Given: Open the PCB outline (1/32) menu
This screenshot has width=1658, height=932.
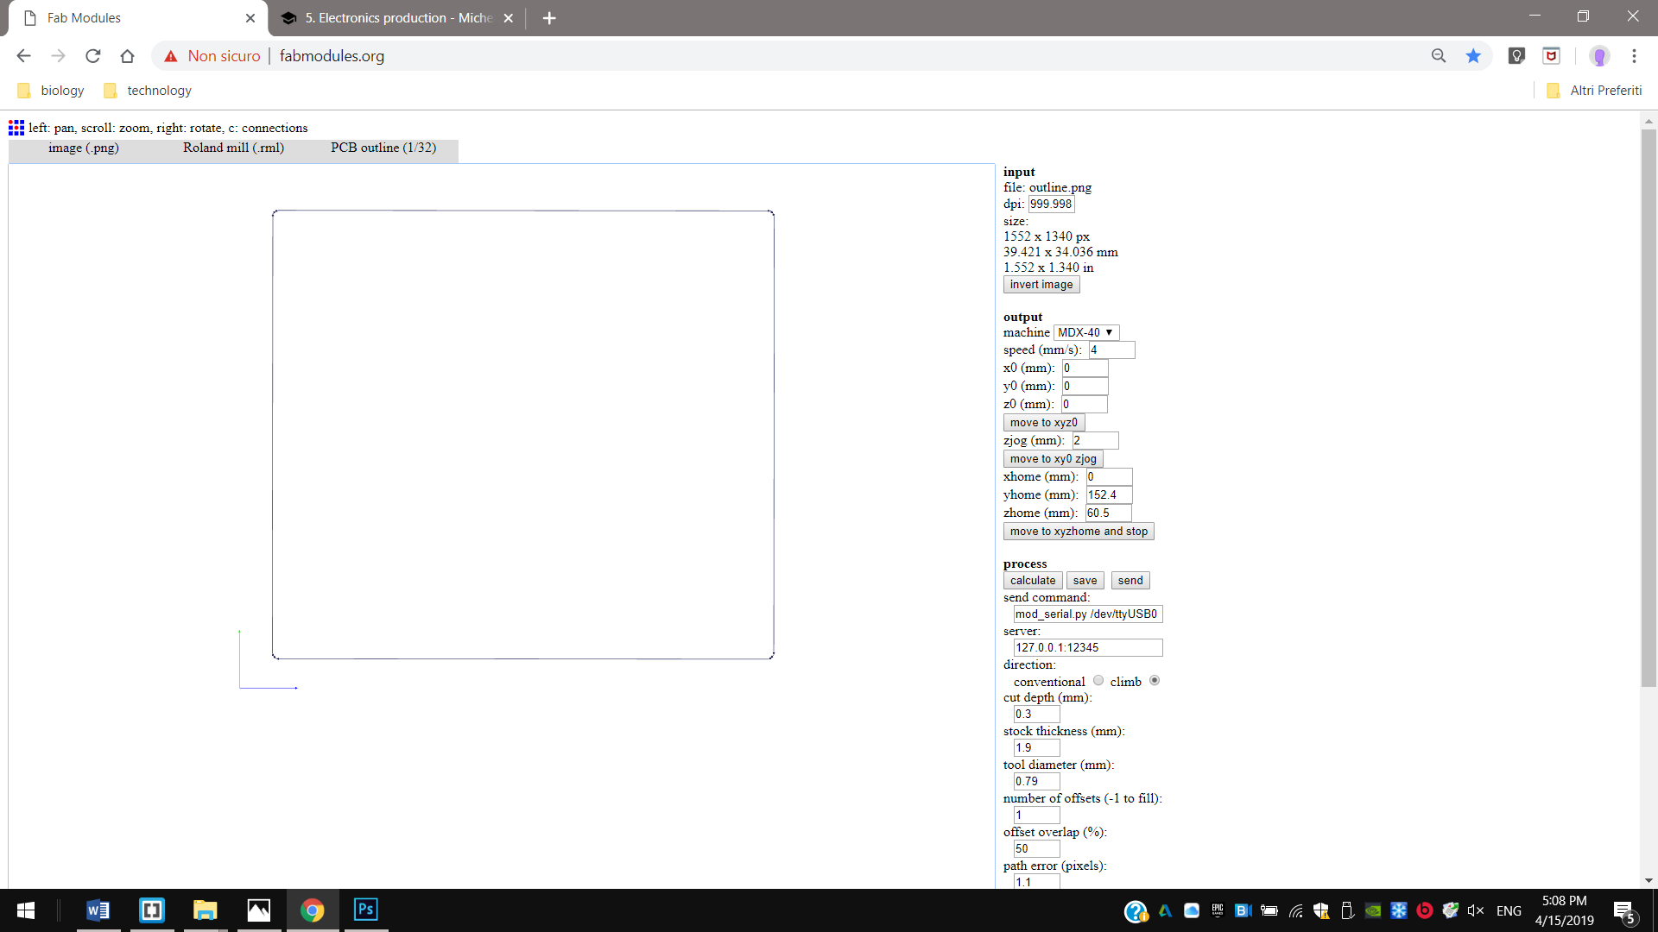Looking at the screenshot, I should (383, 148).
